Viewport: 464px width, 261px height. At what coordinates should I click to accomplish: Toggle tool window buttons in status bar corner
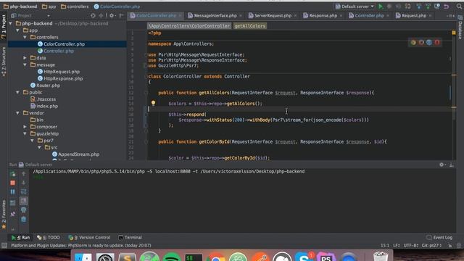[x=4, y=245]
